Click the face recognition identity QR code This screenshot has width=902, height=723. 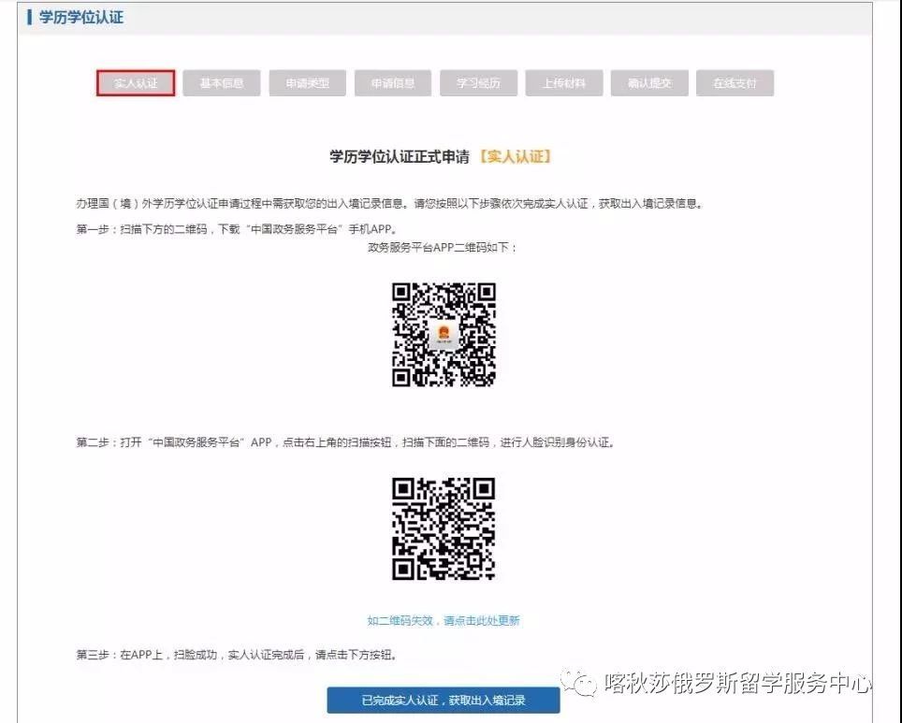pos(444,528)
